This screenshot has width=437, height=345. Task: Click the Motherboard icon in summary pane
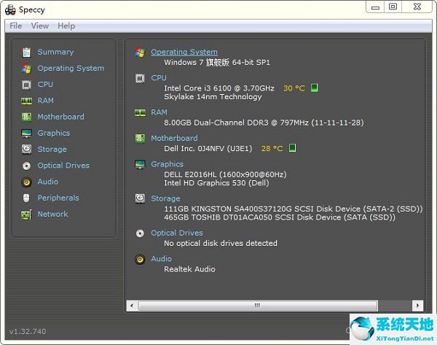pos(140,138)
